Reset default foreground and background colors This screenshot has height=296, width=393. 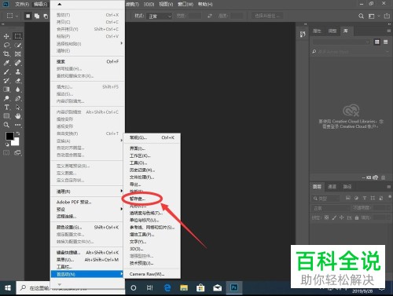(7, 144)
